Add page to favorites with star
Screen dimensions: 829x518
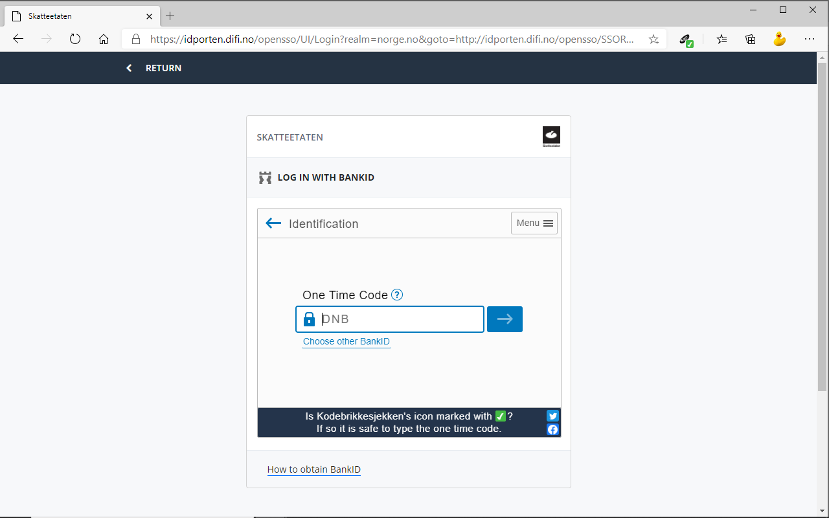653,39
